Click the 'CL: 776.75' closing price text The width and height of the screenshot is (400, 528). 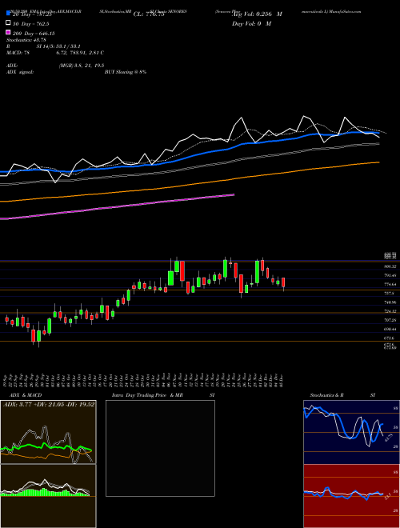pyautogui.click(x=149, y=14)
